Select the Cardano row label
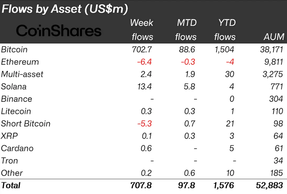The height and width of the screenshot is (194, 287). (x=17, y=148)
